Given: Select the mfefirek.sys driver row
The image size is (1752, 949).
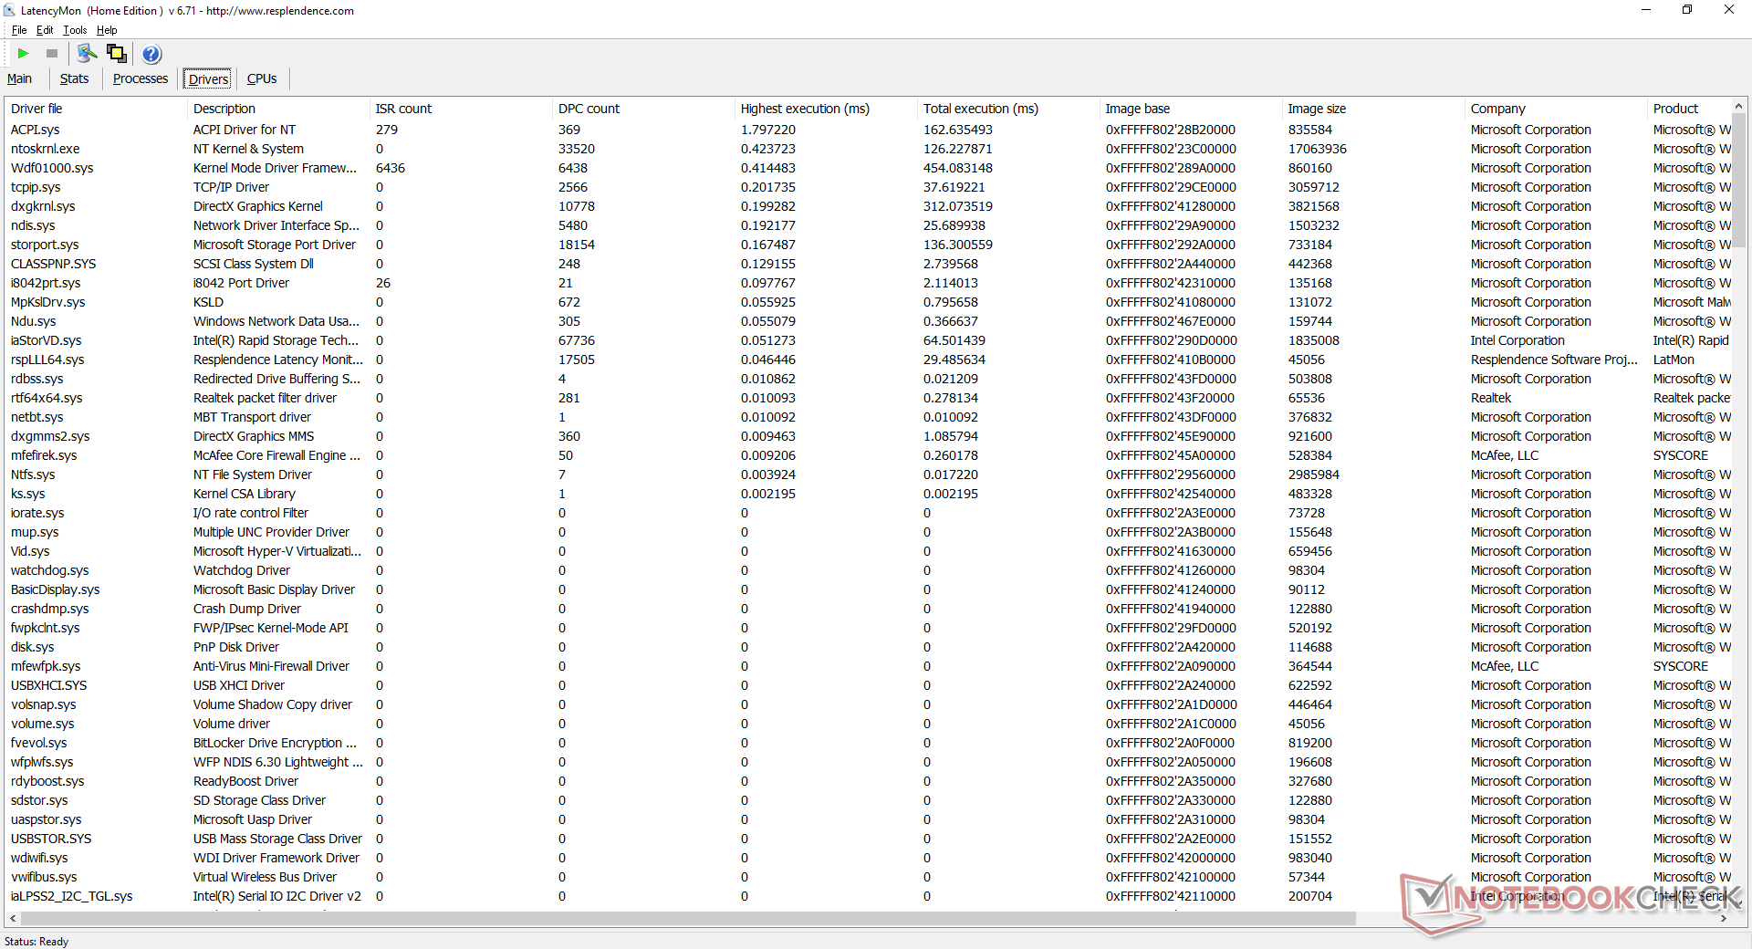Looking at the screenshot, I should (868, 455).
